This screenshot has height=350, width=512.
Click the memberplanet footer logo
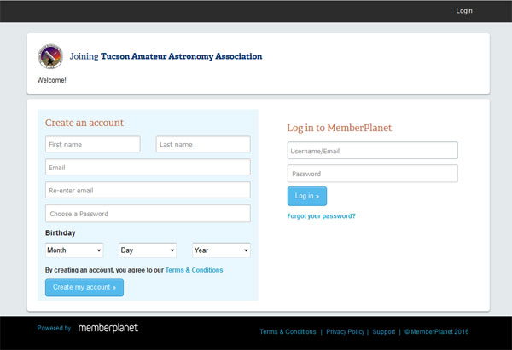point(108,328)
